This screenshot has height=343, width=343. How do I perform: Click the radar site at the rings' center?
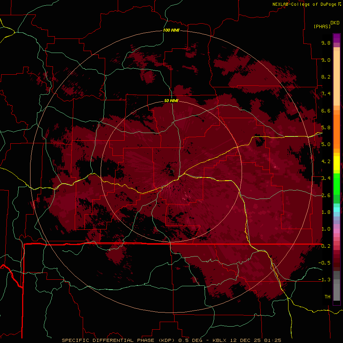pyautogui.click(x=171, y=171)
